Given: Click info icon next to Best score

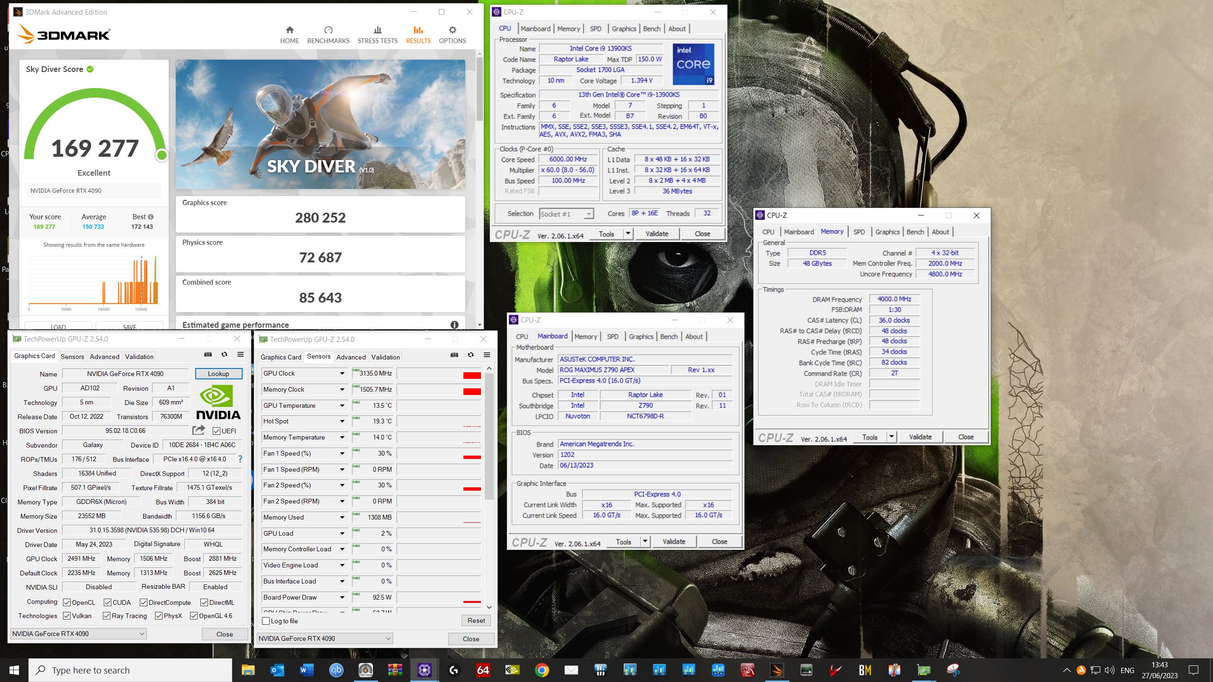Looking at the screenshot, I should tap(151, 217).
